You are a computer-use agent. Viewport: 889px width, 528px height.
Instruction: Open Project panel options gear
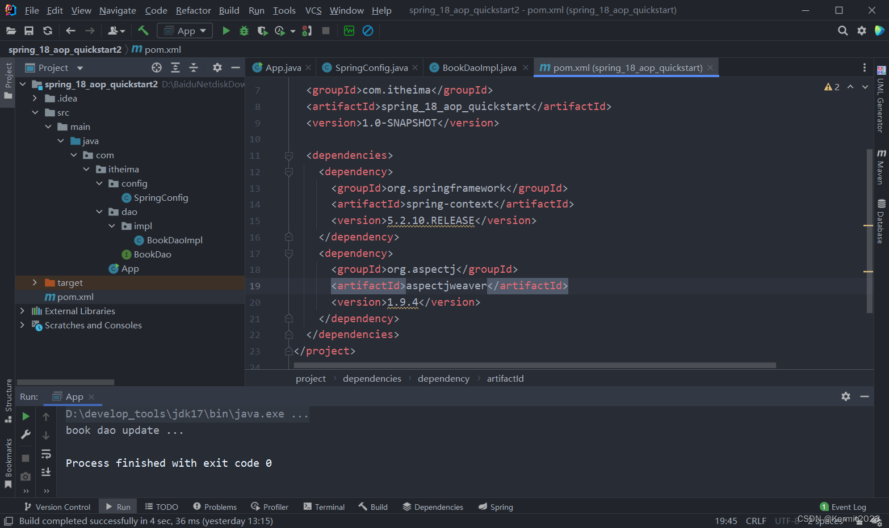point(217,67)
